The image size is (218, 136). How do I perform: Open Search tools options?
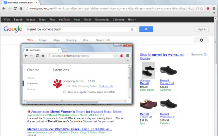pyautogui.click(x=103, y=40)
